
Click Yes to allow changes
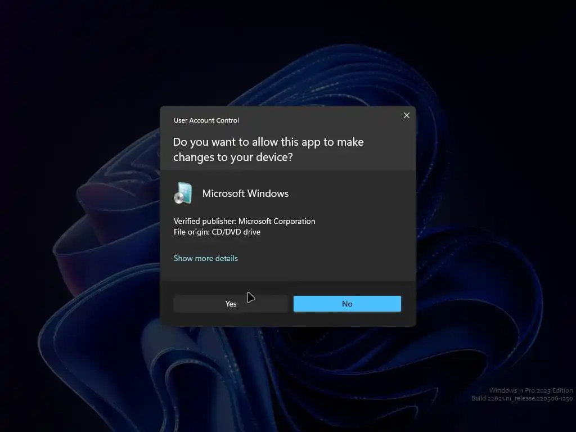point(231,304)
